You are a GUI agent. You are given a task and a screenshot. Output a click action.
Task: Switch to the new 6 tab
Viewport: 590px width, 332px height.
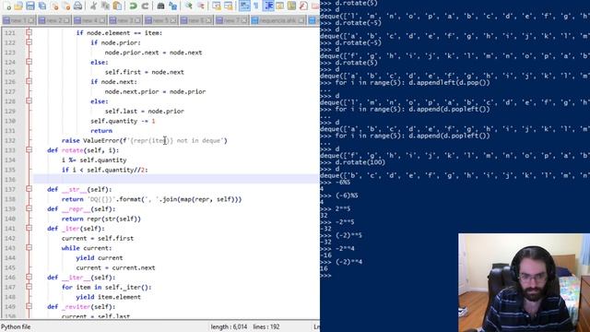pos(196,20)
